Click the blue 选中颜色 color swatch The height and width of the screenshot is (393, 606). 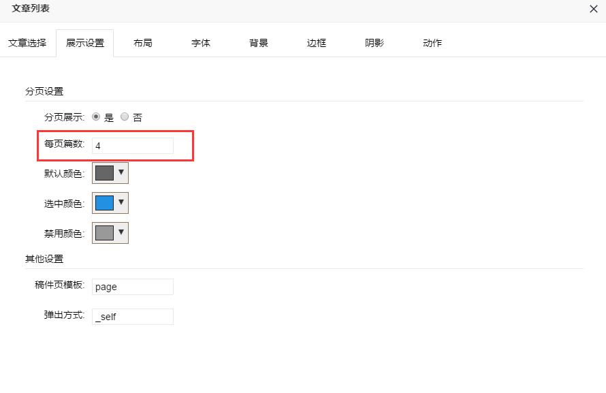(x=104, y=203)
